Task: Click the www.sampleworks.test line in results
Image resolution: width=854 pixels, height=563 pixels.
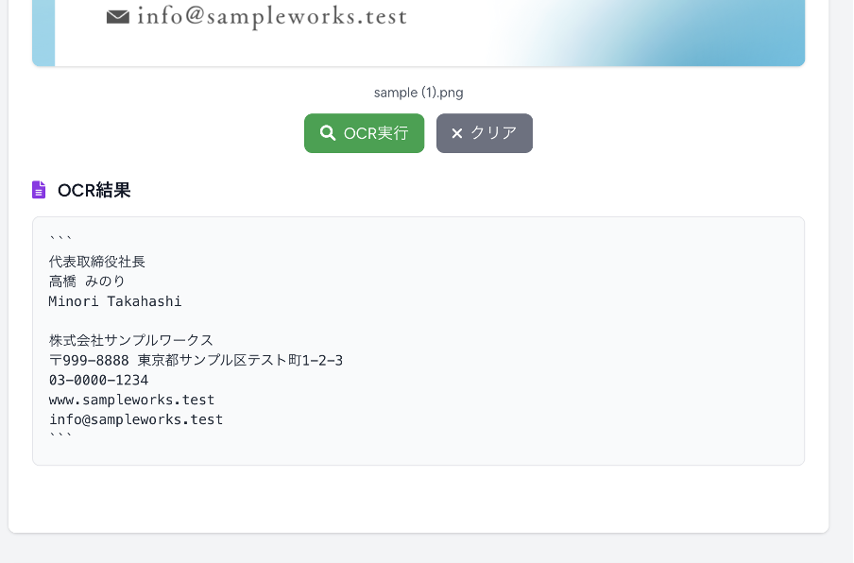Action: click(131, 400)
